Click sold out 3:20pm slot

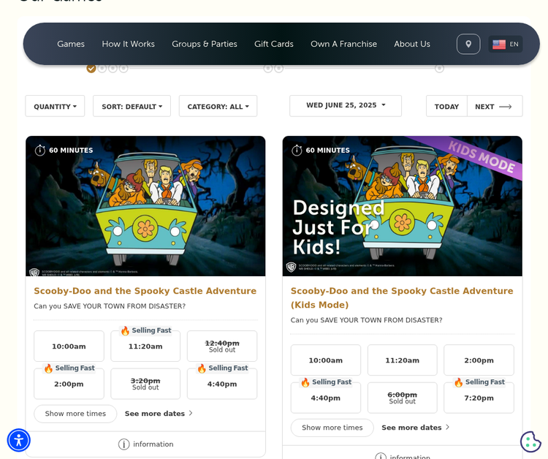point(145,384)
